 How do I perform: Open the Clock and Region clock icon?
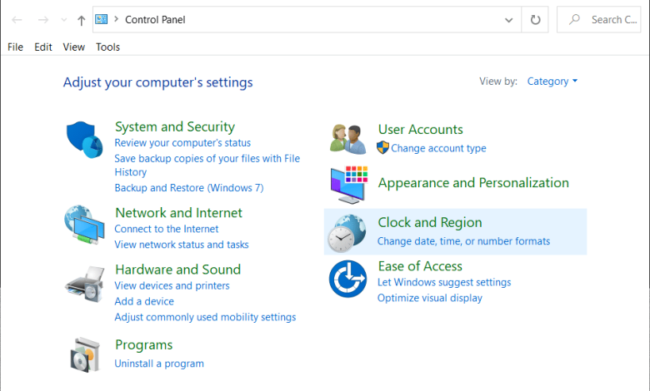[x=347, y=234]
